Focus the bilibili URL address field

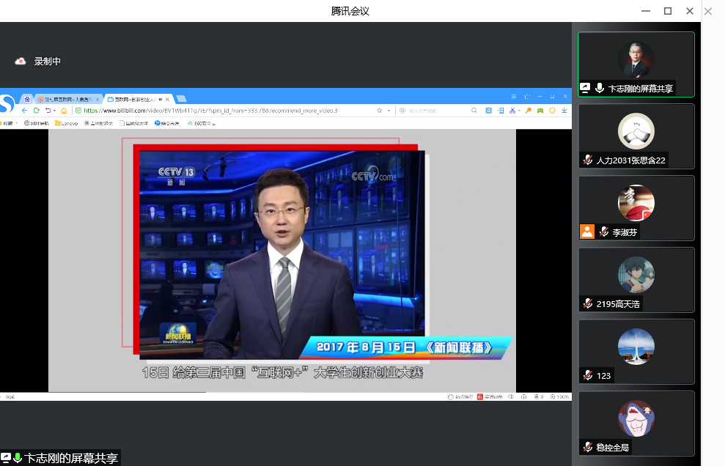tap(211, 111)
